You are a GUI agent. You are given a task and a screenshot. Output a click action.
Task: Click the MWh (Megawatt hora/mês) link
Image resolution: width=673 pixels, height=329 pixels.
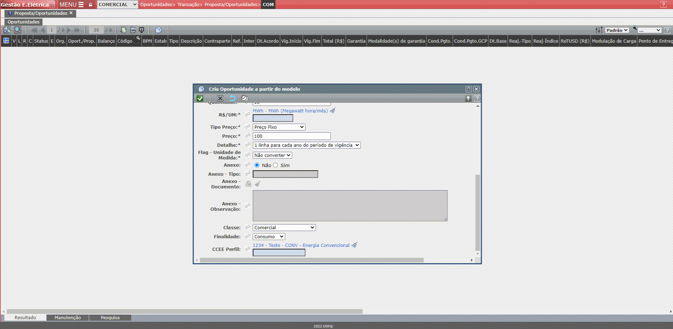290,111
